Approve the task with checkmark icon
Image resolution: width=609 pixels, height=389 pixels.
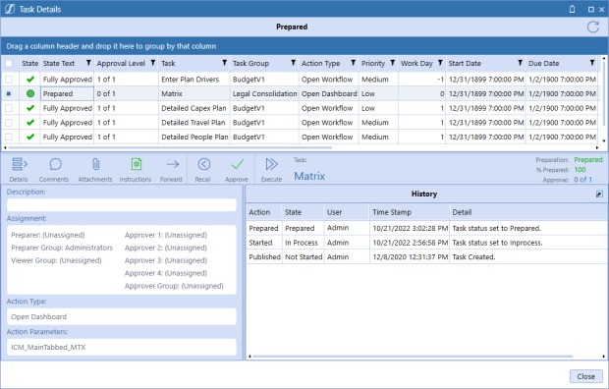[237, 169]
